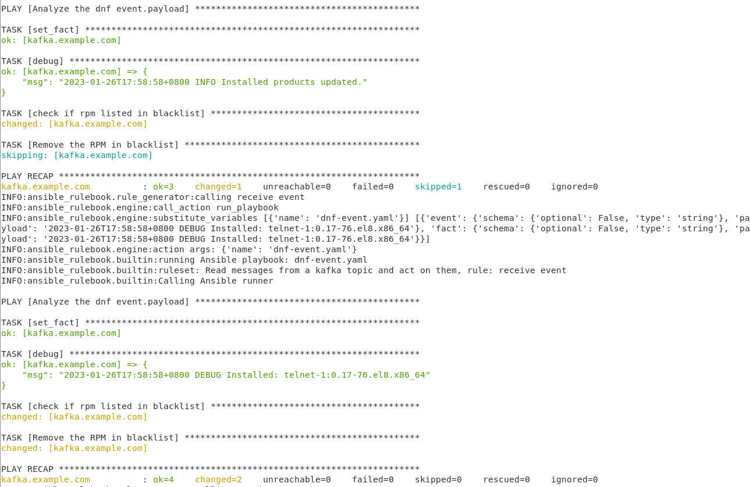The width and height of the screenshot is (750, 487).
Task: Click the 'call_action run_playbook' log line
Action: click(x=140, y=207)
